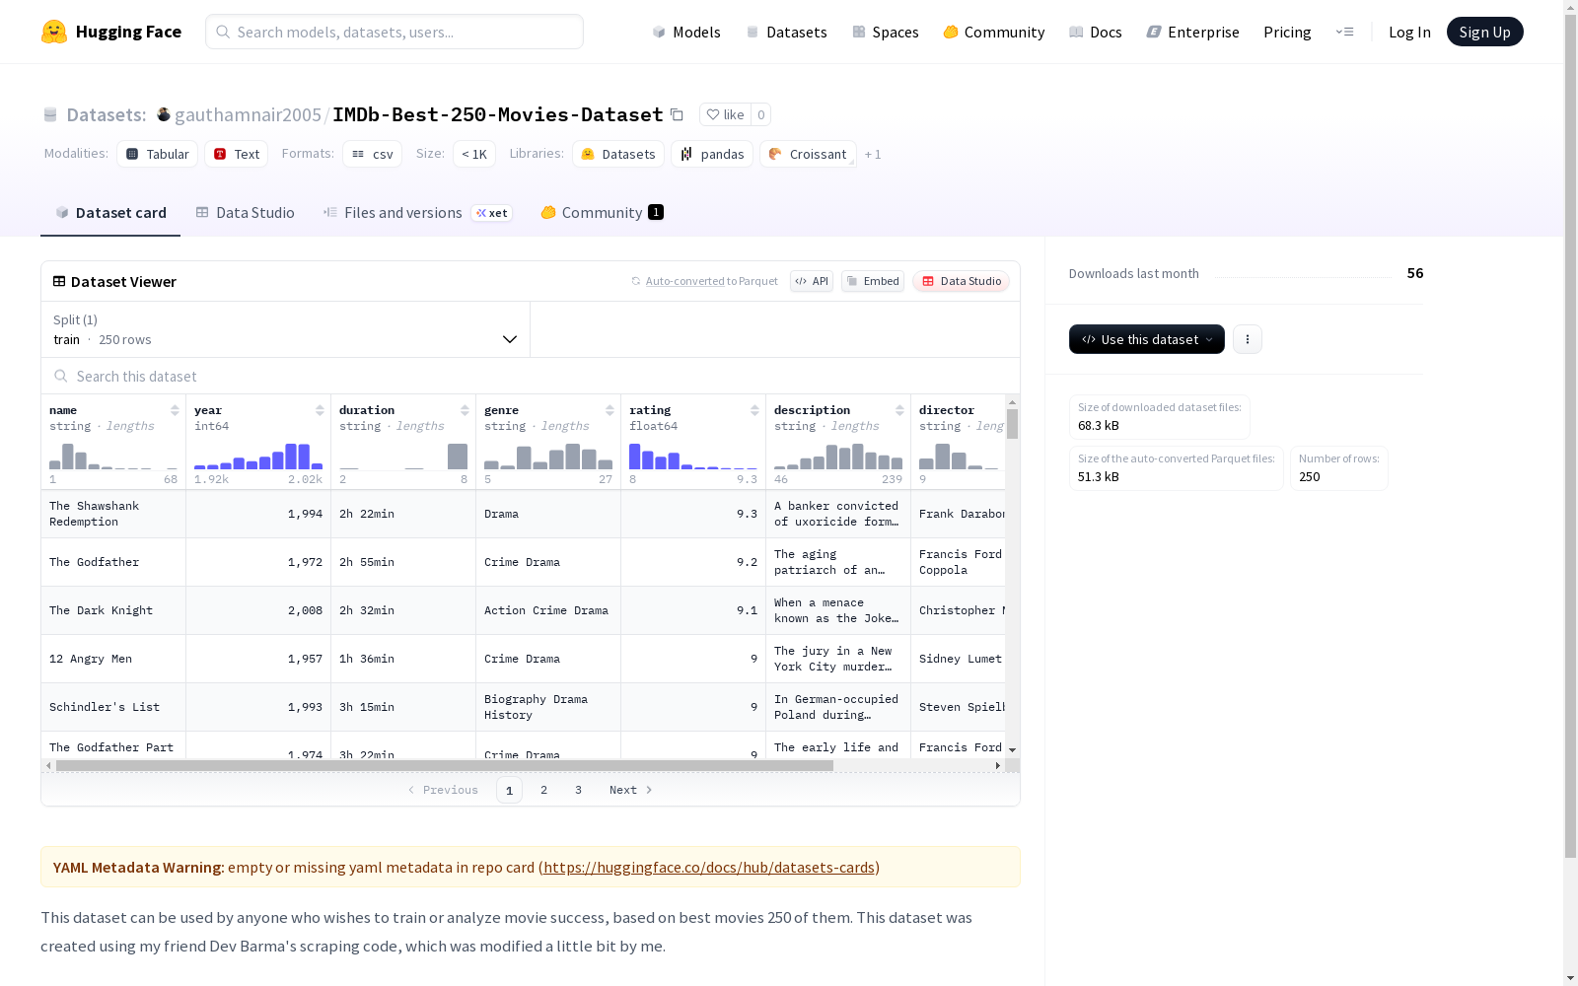Image resolution: width=1578 pixels, height=986 pixels.
Task: Open the pandas library tag
Action: 712,154
